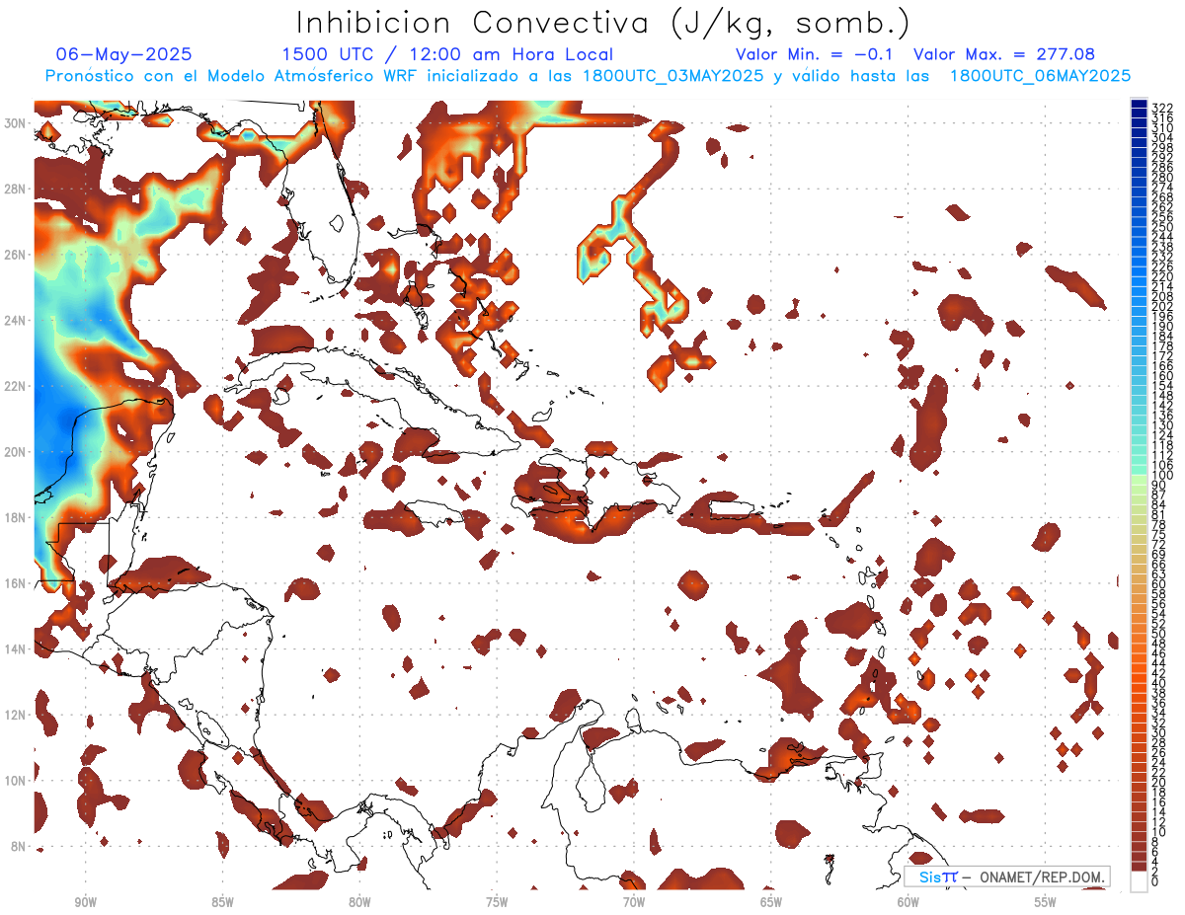Click the '20N' latitude label
This screenshot has width=1185, height=915.
pos(14,452)
